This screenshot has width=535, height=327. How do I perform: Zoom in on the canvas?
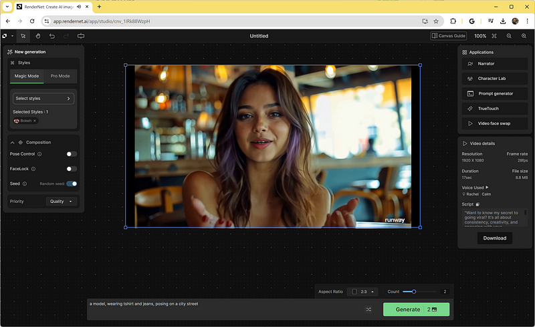[x=524, y=36]
